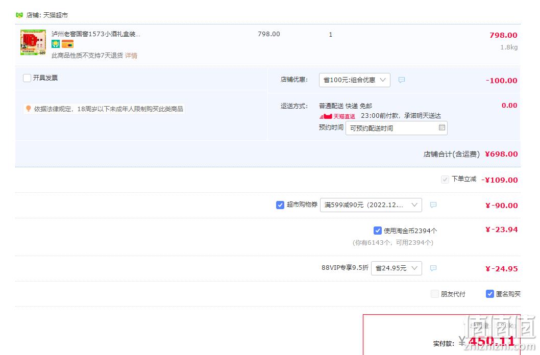Click the Tmall Supermarket store logo icon
Viewport: 540px width, 355px height.
coord(19,15)
